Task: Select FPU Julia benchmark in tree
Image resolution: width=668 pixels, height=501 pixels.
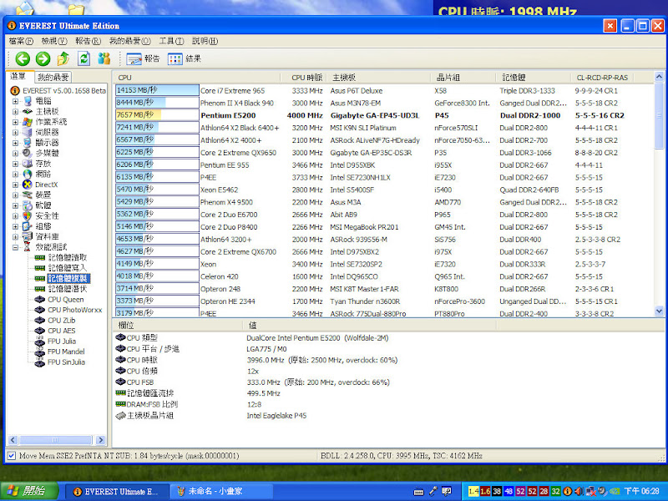Action: point(61,341)
